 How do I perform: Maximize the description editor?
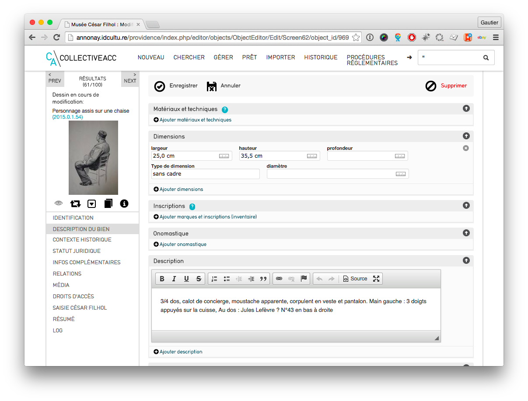coord(376,279)
